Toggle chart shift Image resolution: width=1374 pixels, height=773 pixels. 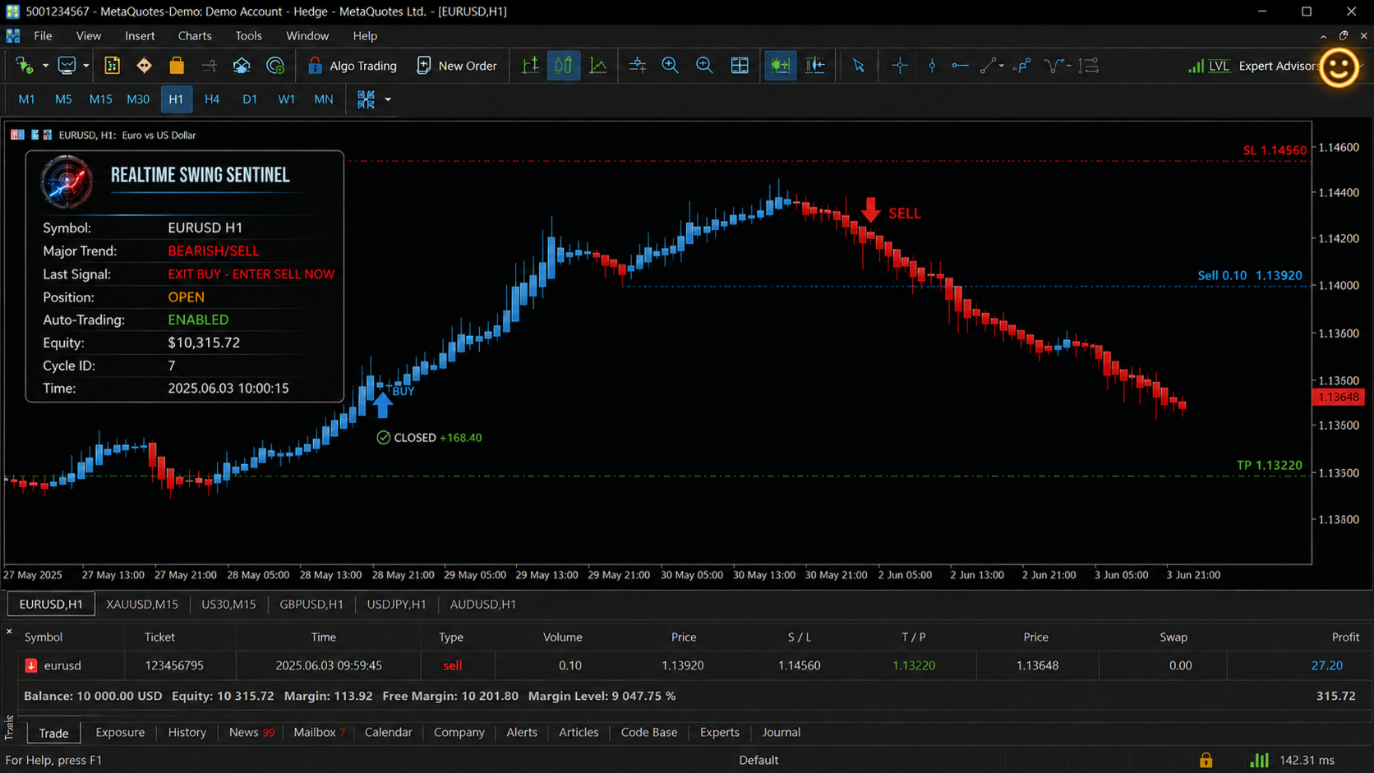[x=815, y=66]
